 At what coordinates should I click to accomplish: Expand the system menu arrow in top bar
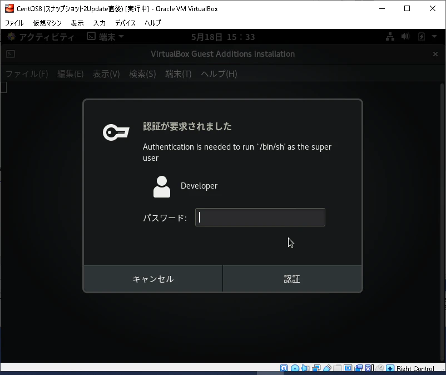pos(434,36)
